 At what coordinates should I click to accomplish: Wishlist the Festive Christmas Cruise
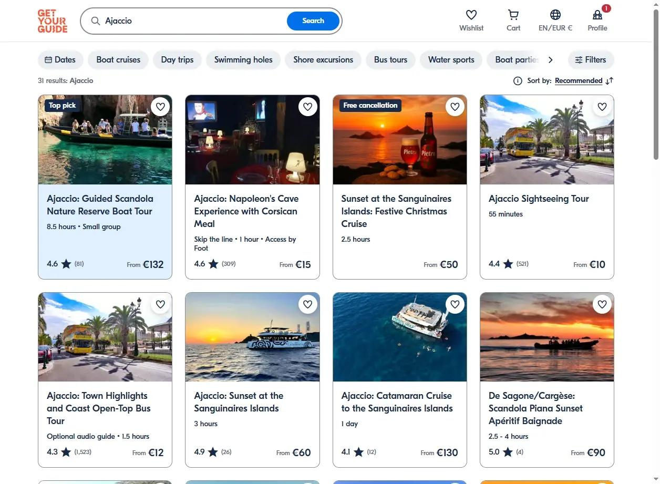coord(455,107)
